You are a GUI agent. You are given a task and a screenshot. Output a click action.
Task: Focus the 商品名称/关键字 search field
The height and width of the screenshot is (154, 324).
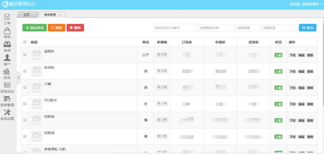[175, 28]
